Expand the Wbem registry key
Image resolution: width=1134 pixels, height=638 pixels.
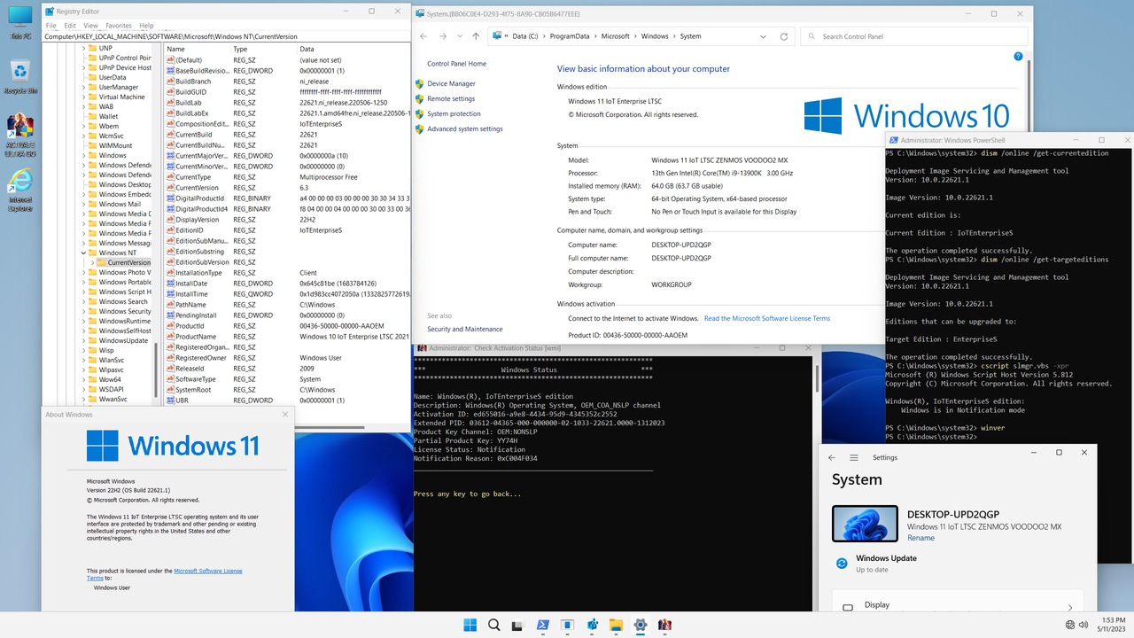tap(85, 126)
